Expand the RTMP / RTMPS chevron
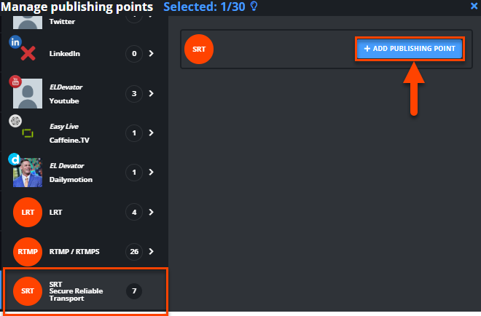Viewport: 481px width, 316px height. (151, 251)
